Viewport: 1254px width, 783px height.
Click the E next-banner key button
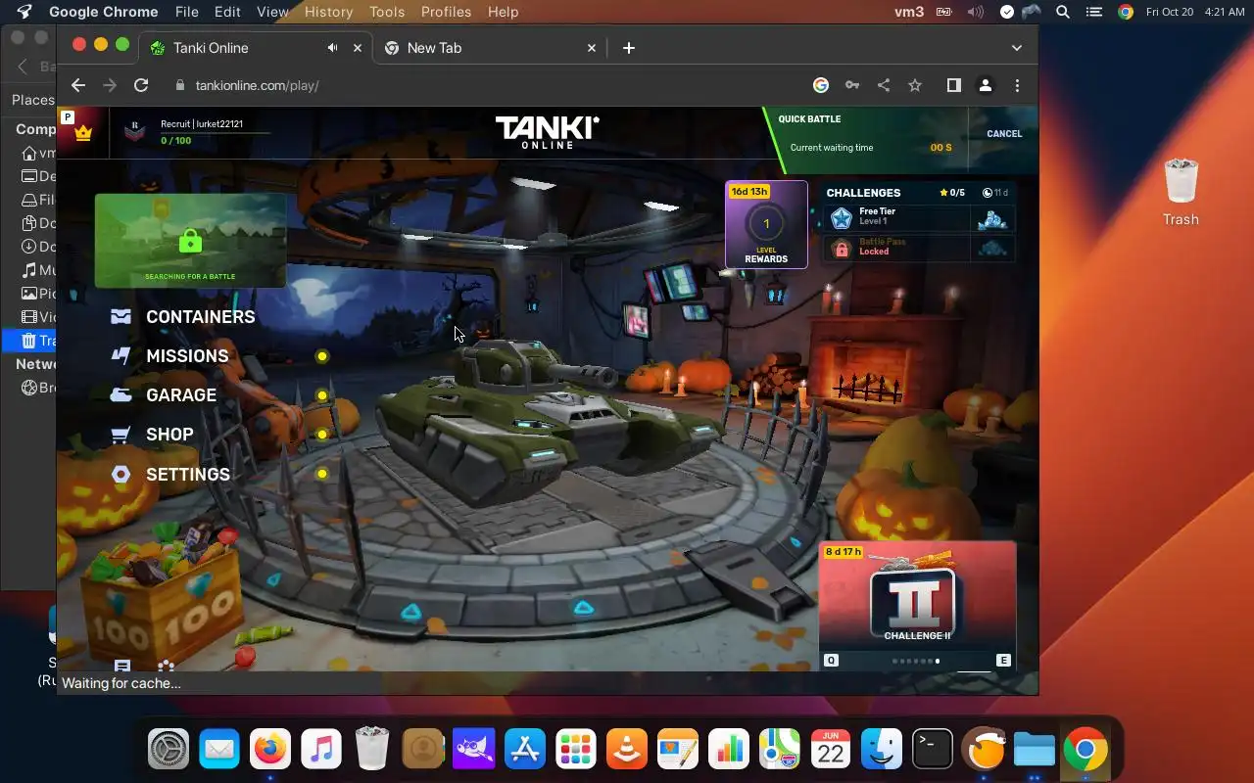1003,661
